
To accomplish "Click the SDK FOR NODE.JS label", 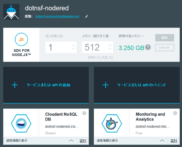I will [x=22, y=53].
